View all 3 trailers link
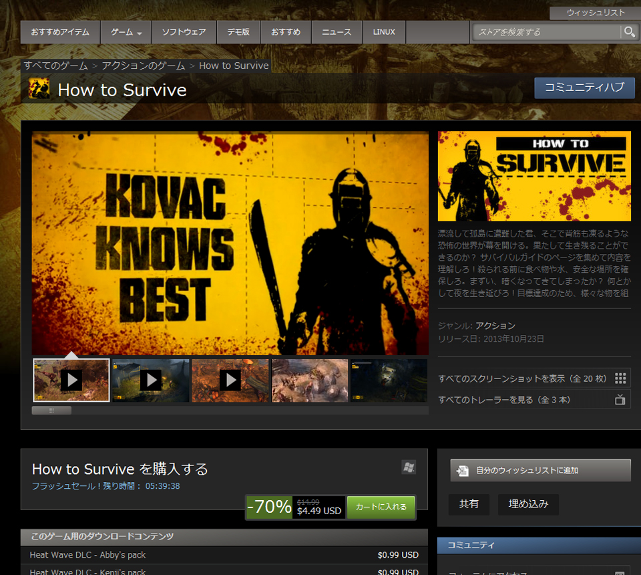Screen dimensions: 641x575 point(534,399)
